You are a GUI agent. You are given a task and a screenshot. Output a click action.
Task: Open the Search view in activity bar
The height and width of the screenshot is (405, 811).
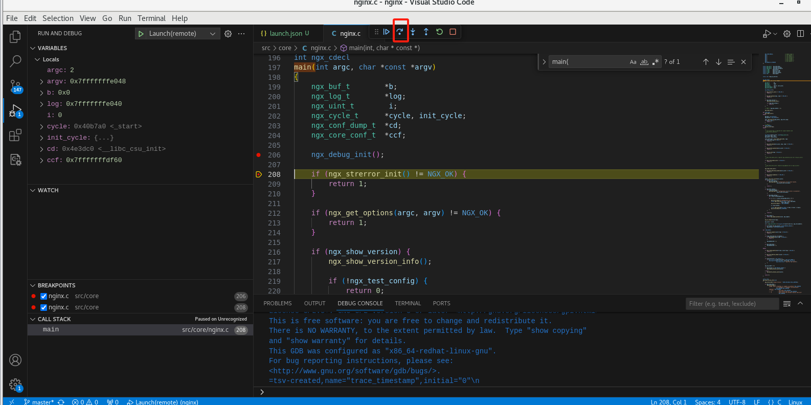tap(15, 61)
